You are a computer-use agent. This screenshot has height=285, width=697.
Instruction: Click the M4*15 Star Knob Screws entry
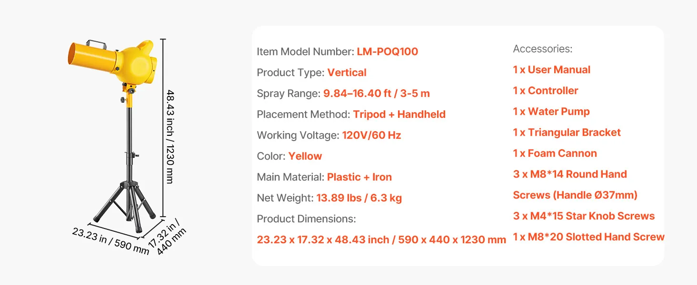tap(584, 216)
